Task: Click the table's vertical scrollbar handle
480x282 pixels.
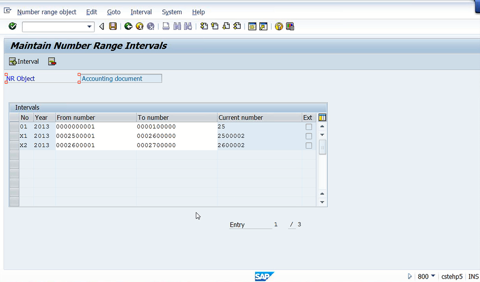Action: [322, 147]
